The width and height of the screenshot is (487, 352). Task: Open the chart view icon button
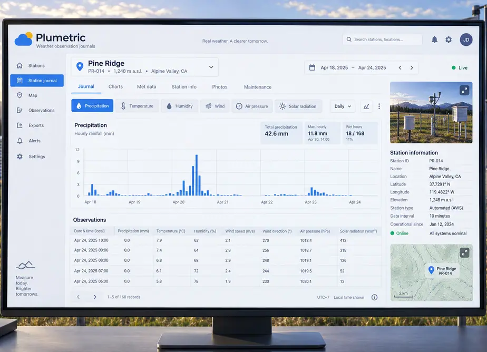pos(366,106)
